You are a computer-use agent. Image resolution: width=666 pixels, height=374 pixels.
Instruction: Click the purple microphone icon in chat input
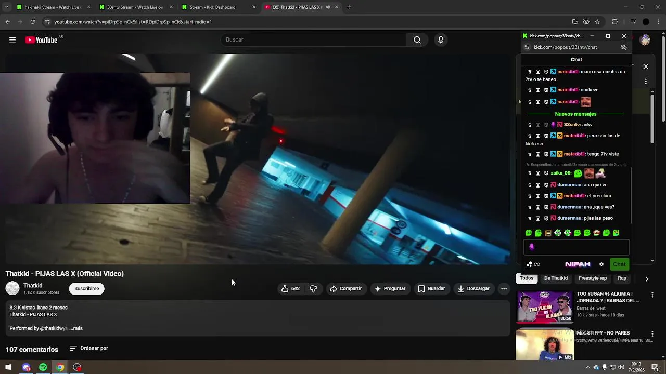[532, 247]
